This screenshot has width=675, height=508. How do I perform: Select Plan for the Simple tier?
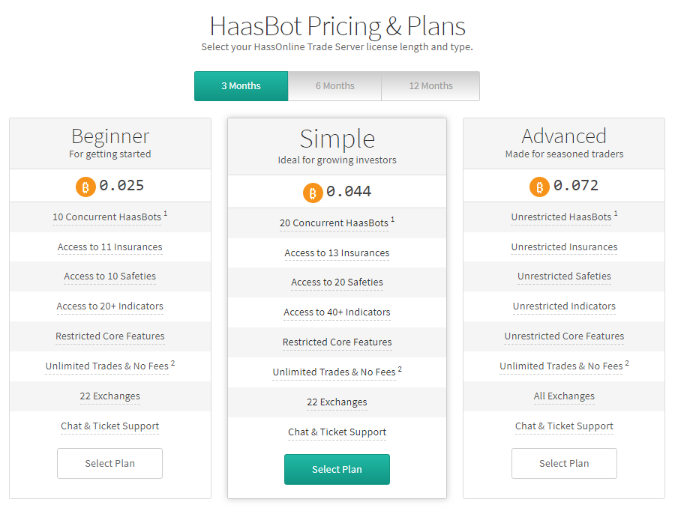[337, 469]
